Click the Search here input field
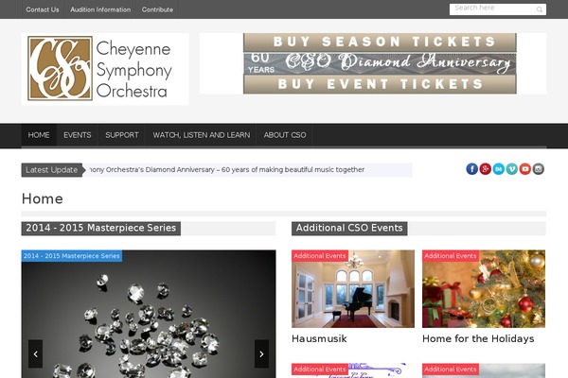 [492, 9]
